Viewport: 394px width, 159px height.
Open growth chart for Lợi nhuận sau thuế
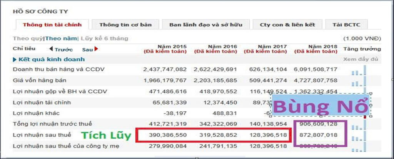(x=359, y=136)
